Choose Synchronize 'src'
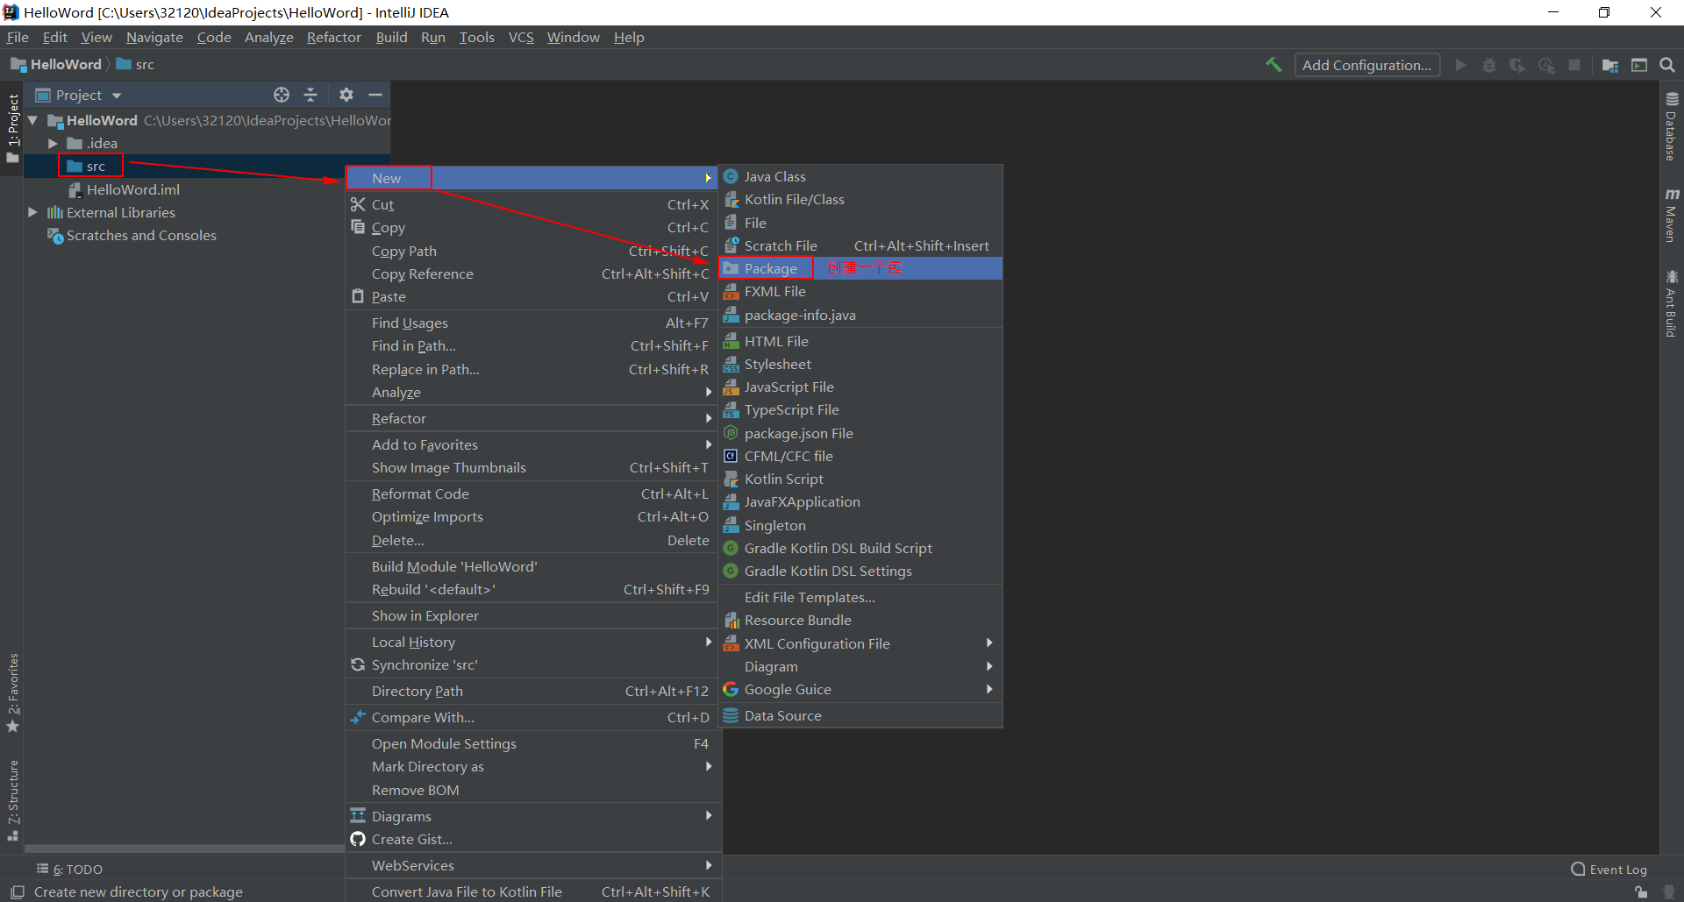The image size is (1684, 902). (x=532, y=664)
